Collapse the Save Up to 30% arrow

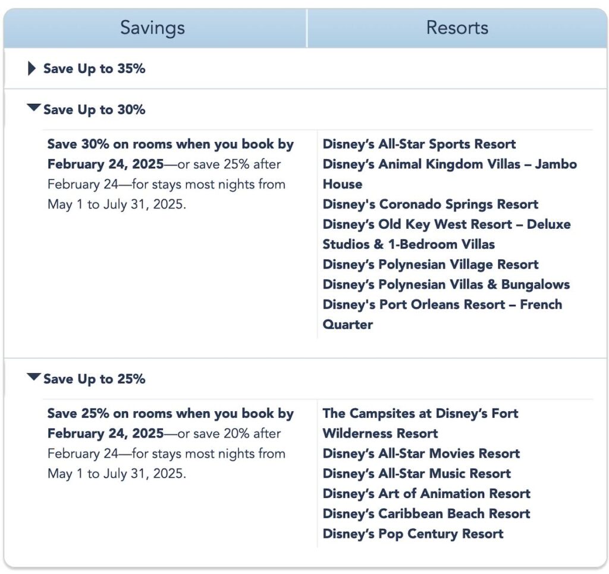pos(34,108)
